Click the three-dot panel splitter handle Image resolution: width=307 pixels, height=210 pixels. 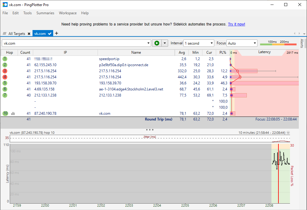click(150, 130)
